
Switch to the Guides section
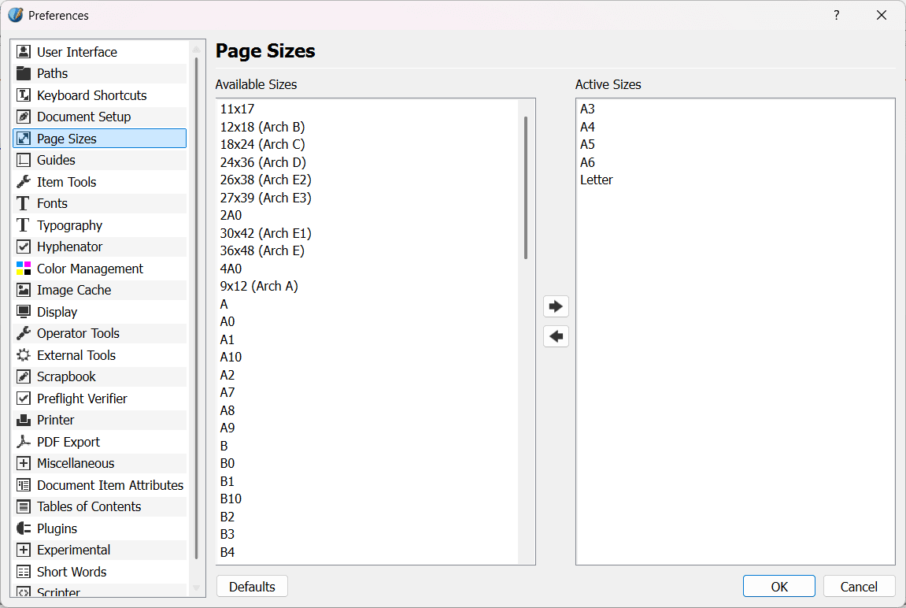(56, 160)
